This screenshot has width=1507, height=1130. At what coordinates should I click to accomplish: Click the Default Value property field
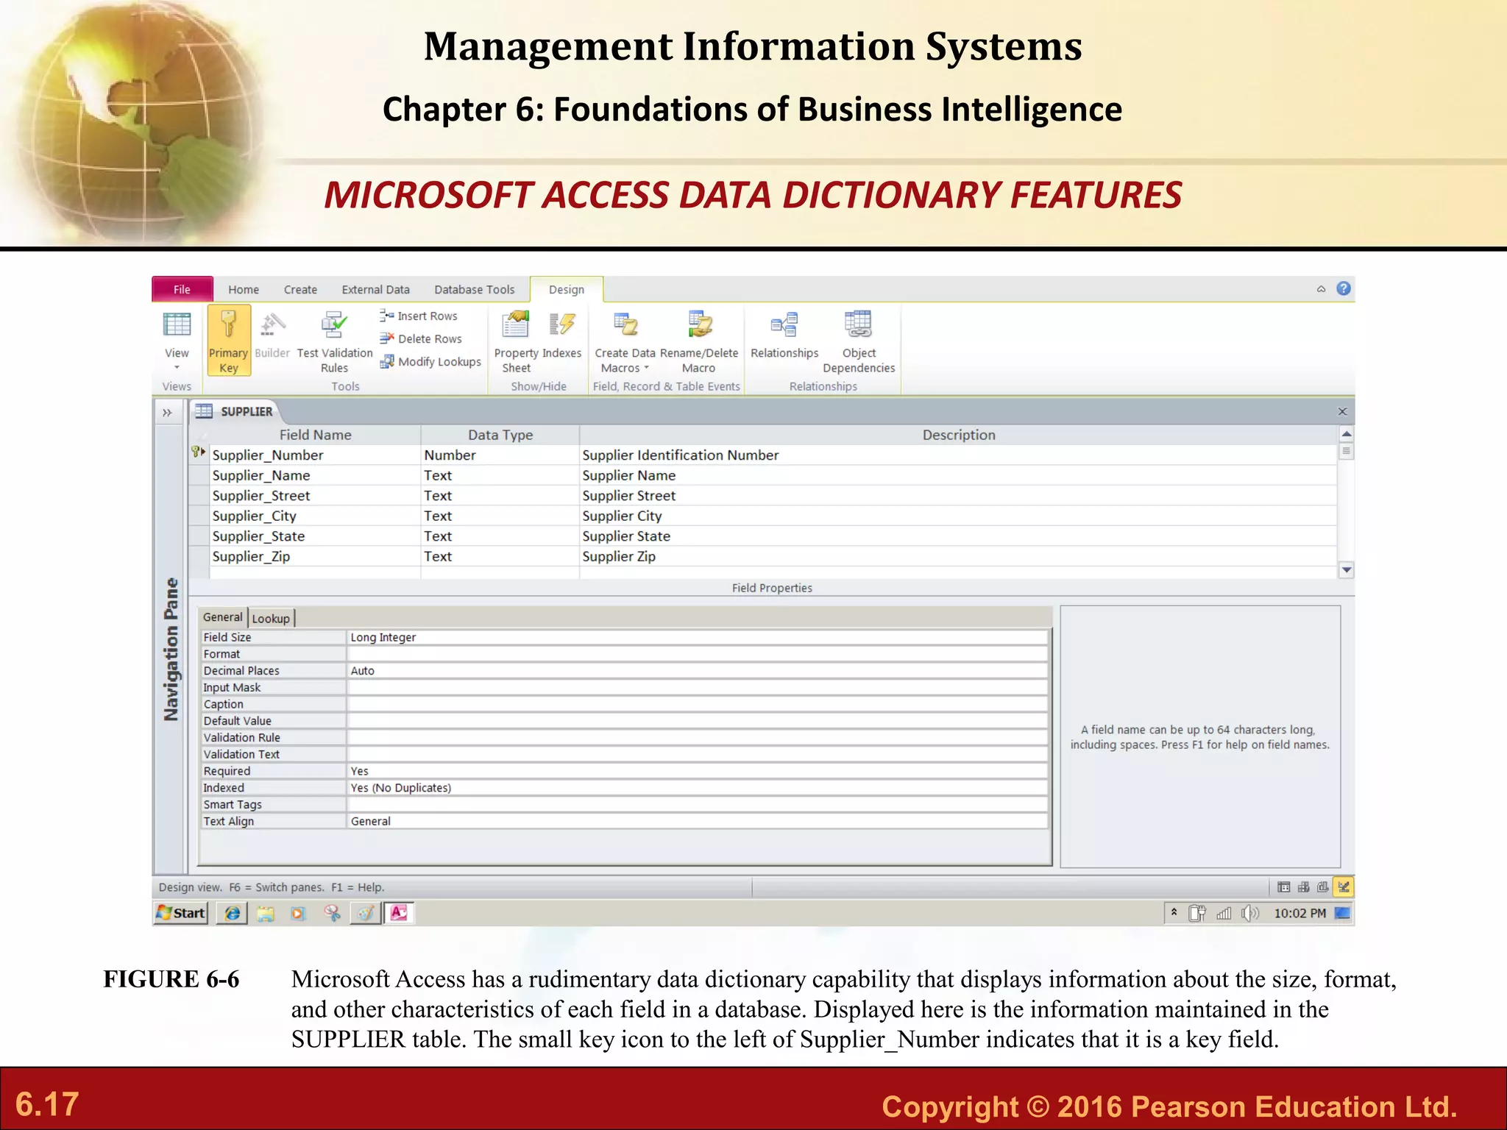click(697, 721)
